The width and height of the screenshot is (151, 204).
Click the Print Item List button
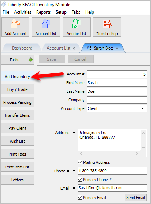(18, 167)
